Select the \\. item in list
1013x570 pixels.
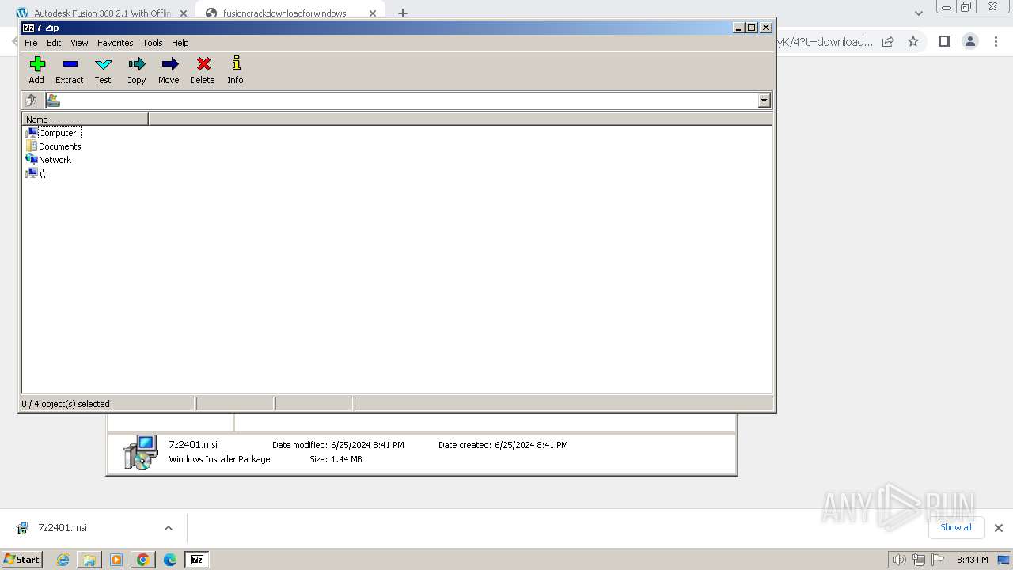(x=37, y=173)
